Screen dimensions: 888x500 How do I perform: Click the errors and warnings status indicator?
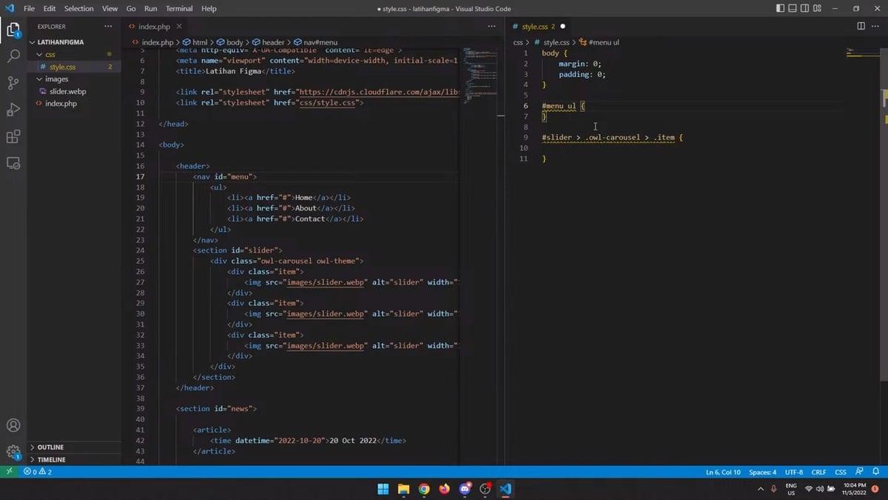point(38,472)
